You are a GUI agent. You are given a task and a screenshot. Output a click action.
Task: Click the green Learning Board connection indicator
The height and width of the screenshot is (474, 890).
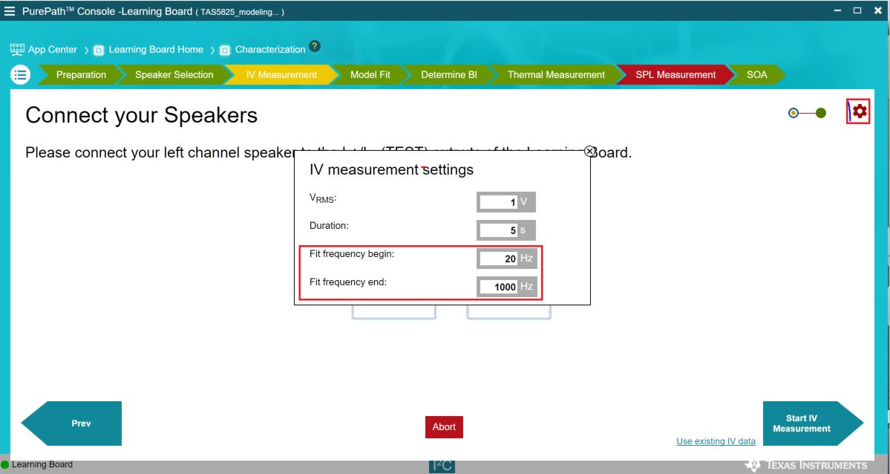(x=5, y=464)
